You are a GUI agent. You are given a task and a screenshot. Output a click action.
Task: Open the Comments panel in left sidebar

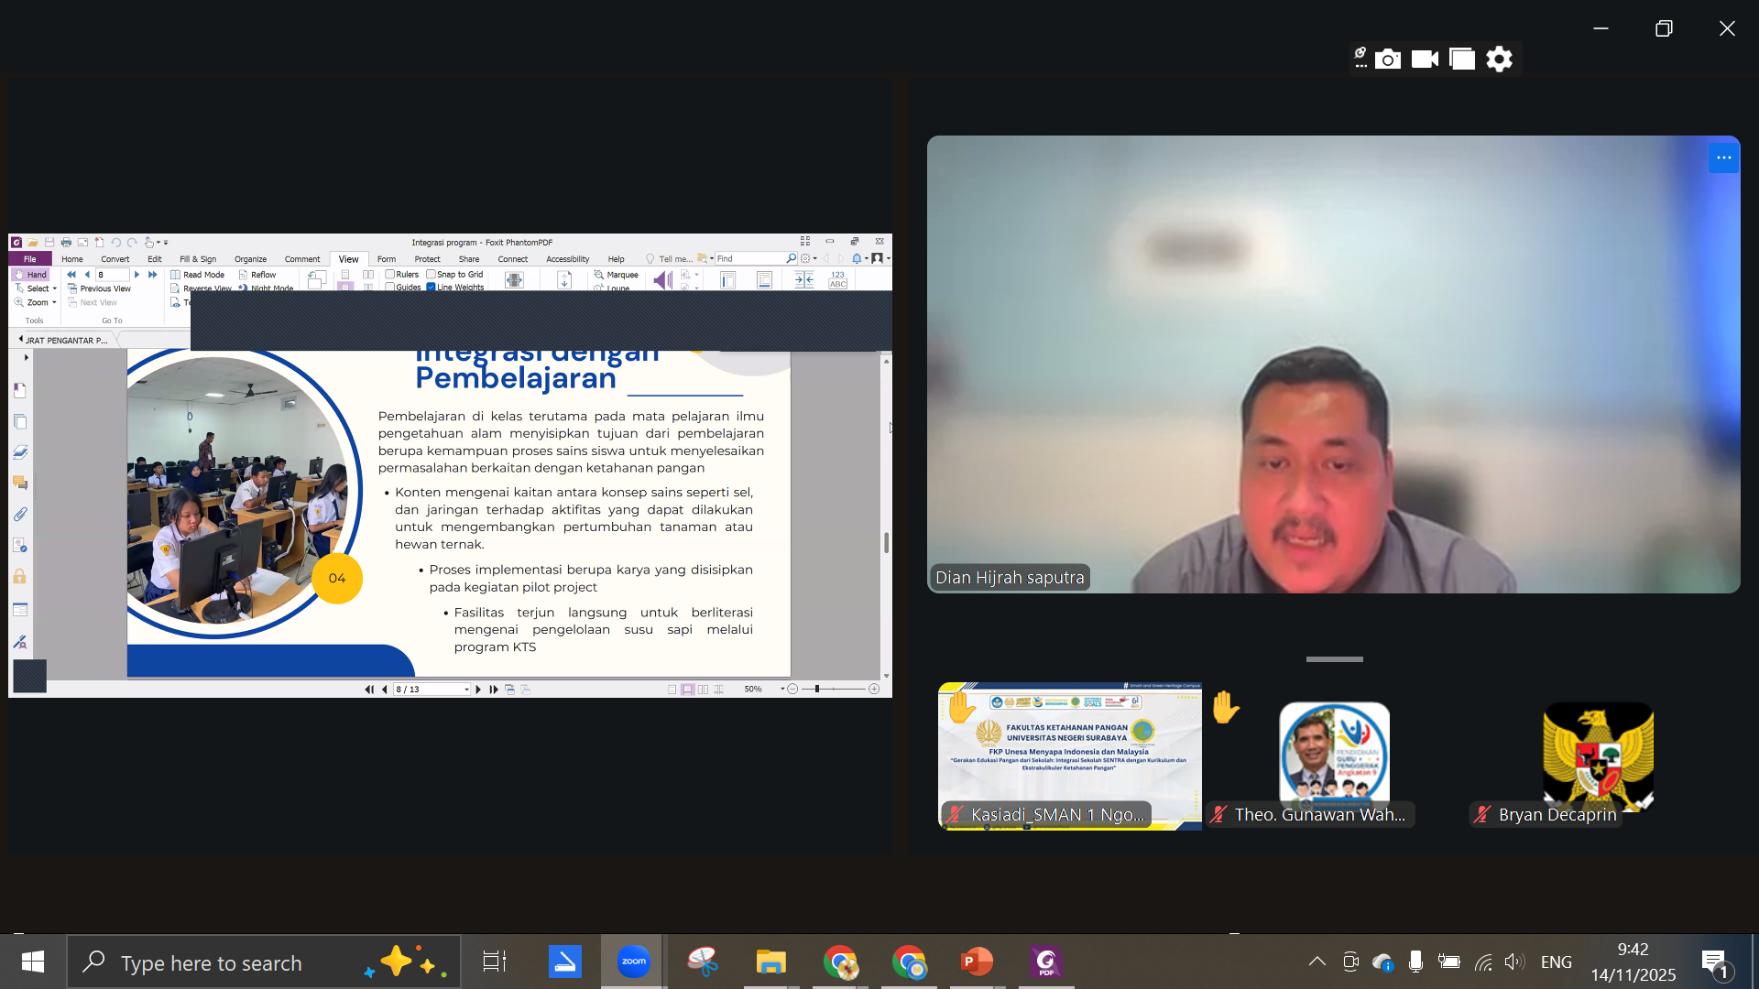[x=20, y=484]
